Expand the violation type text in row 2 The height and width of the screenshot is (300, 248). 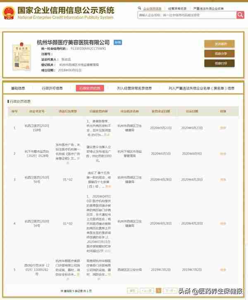coord(78,159)
